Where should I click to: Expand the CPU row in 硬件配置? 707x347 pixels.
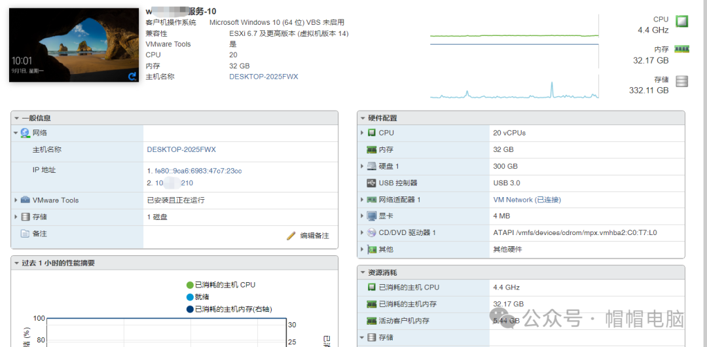click(x=362, y=133)
